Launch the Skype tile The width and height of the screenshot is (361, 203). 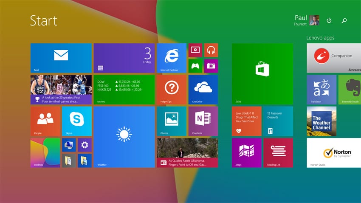pyautogui.click(x=77, y=121)
